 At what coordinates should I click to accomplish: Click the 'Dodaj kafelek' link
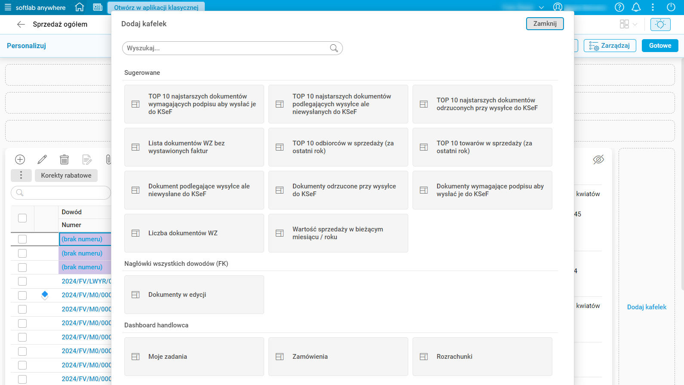pos(647,307)
